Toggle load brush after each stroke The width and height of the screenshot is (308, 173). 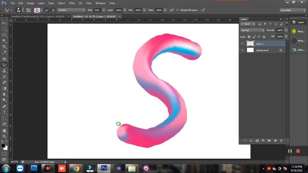coord(47,10)
